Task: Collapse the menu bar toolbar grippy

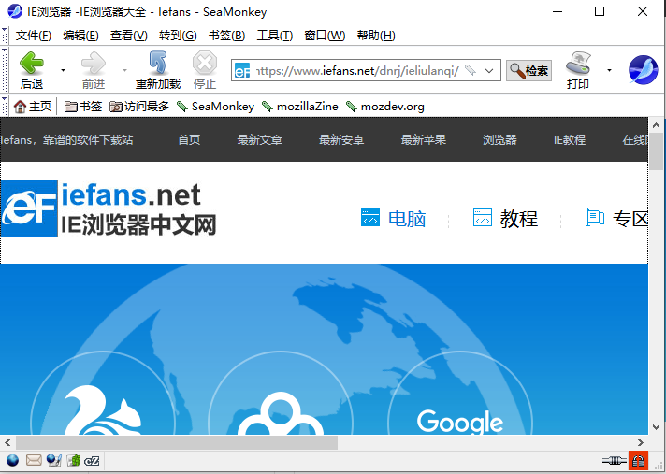Action: tap(5, 36)
